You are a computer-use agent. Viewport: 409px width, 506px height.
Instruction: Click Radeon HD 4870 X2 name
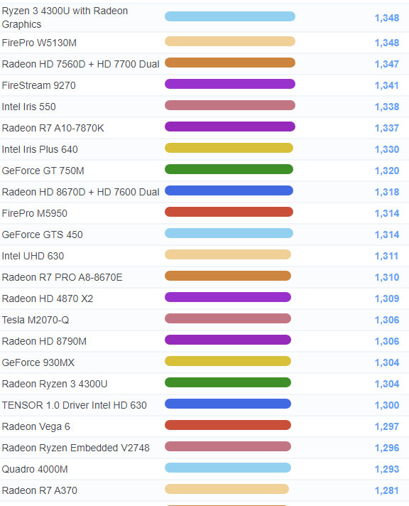tap(48, 298)
